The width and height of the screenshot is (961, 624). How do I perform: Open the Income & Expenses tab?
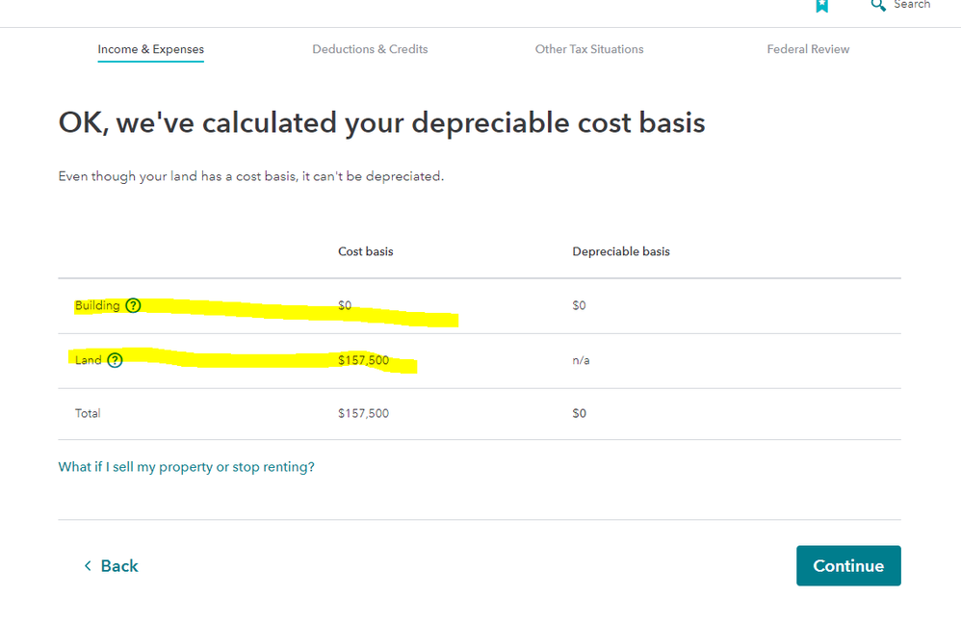tap(150, 49)
